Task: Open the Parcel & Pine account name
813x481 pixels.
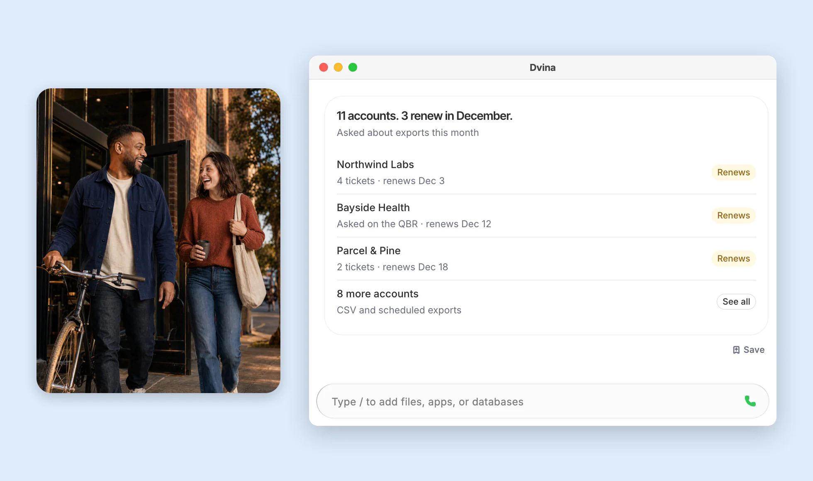Action: pos(368,251)
